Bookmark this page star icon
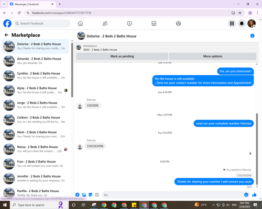The height and width of the screenshot is (209, 262). [x=240, y=13]
